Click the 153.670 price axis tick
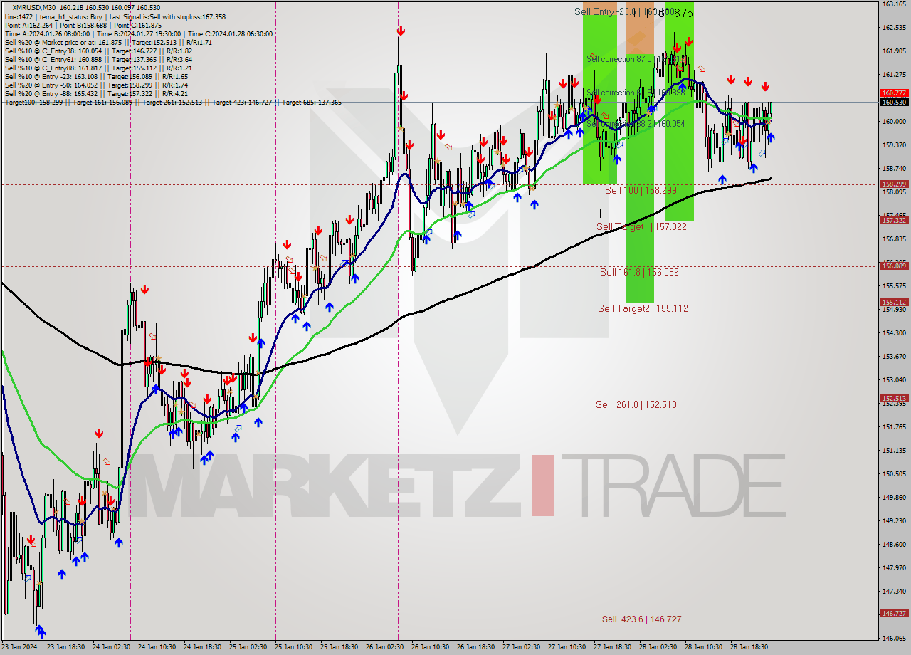The height and width of the screenshot is (655, 911). [x=894, y=357]
